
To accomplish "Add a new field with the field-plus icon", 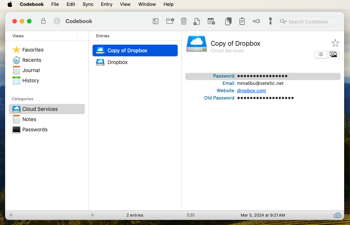I will pos(211,22).
